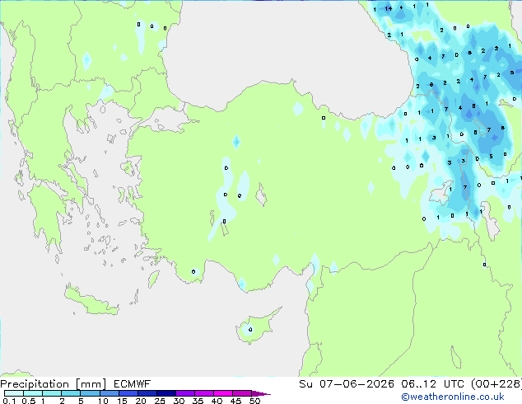Pick the 10–15 mm blue legend swatch

click(x=109, y=393)
